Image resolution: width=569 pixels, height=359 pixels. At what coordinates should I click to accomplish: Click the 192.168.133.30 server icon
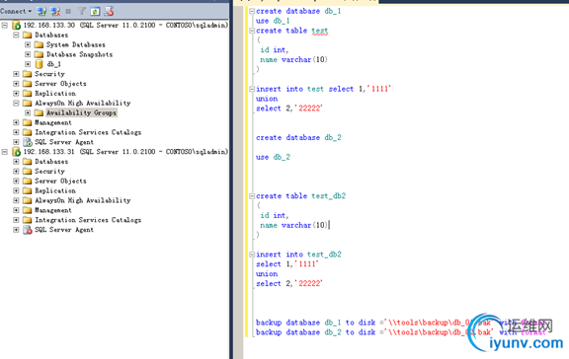pyautogui.click(x=17, y=25)
